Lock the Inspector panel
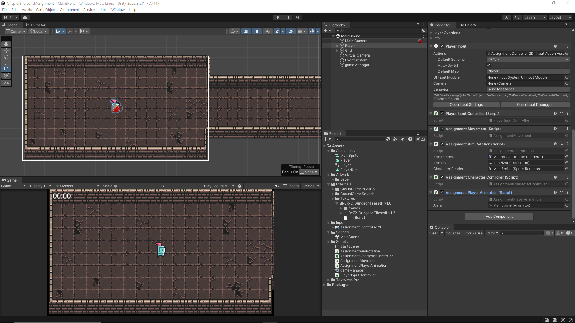Screen dimensions: 575x323 click(x=566, y=25)
